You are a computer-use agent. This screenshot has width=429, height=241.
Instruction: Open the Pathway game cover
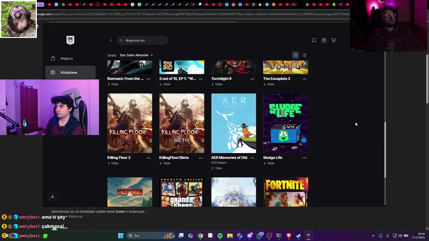[130, 192]
